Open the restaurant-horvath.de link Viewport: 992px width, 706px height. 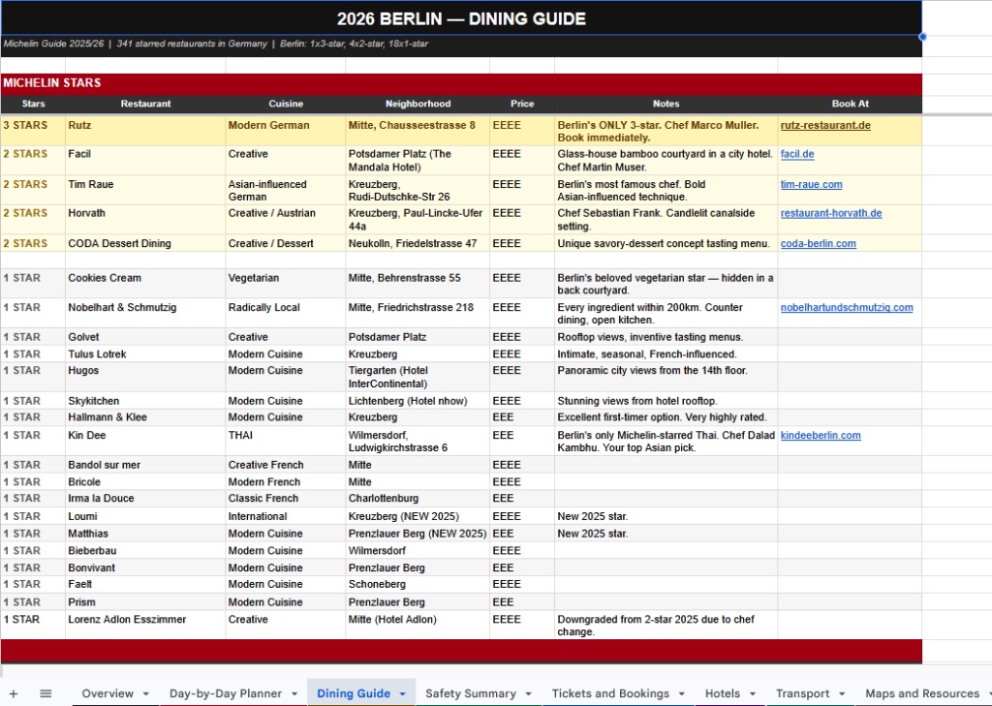pos(830,213)
